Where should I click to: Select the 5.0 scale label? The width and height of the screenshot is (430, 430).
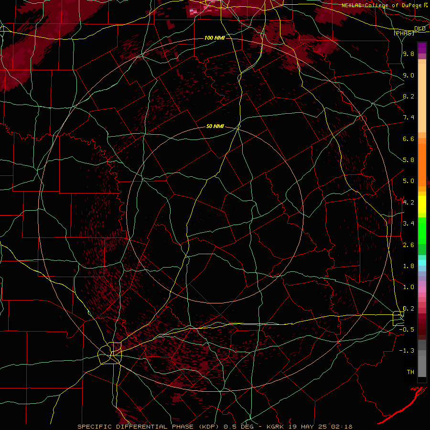tap(408, 181)
